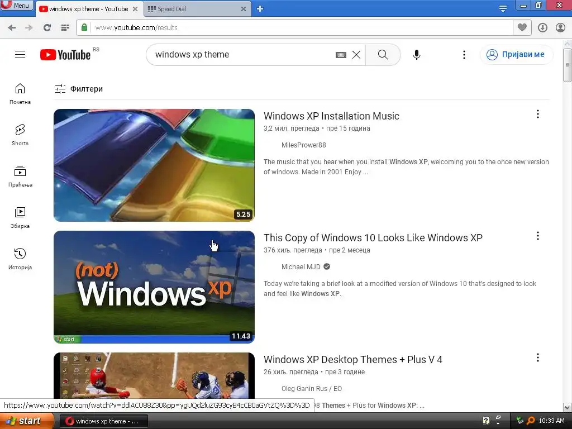Click the page scrollbar down arrow
Screen dimensions: 572x429
coord(568,407)
